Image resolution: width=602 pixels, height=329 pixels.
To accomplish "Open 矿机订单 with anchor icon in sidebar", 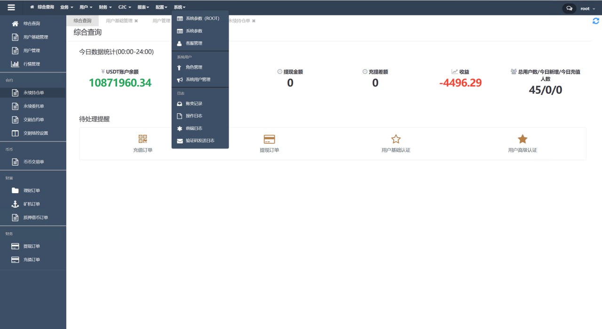I will 32,204.
